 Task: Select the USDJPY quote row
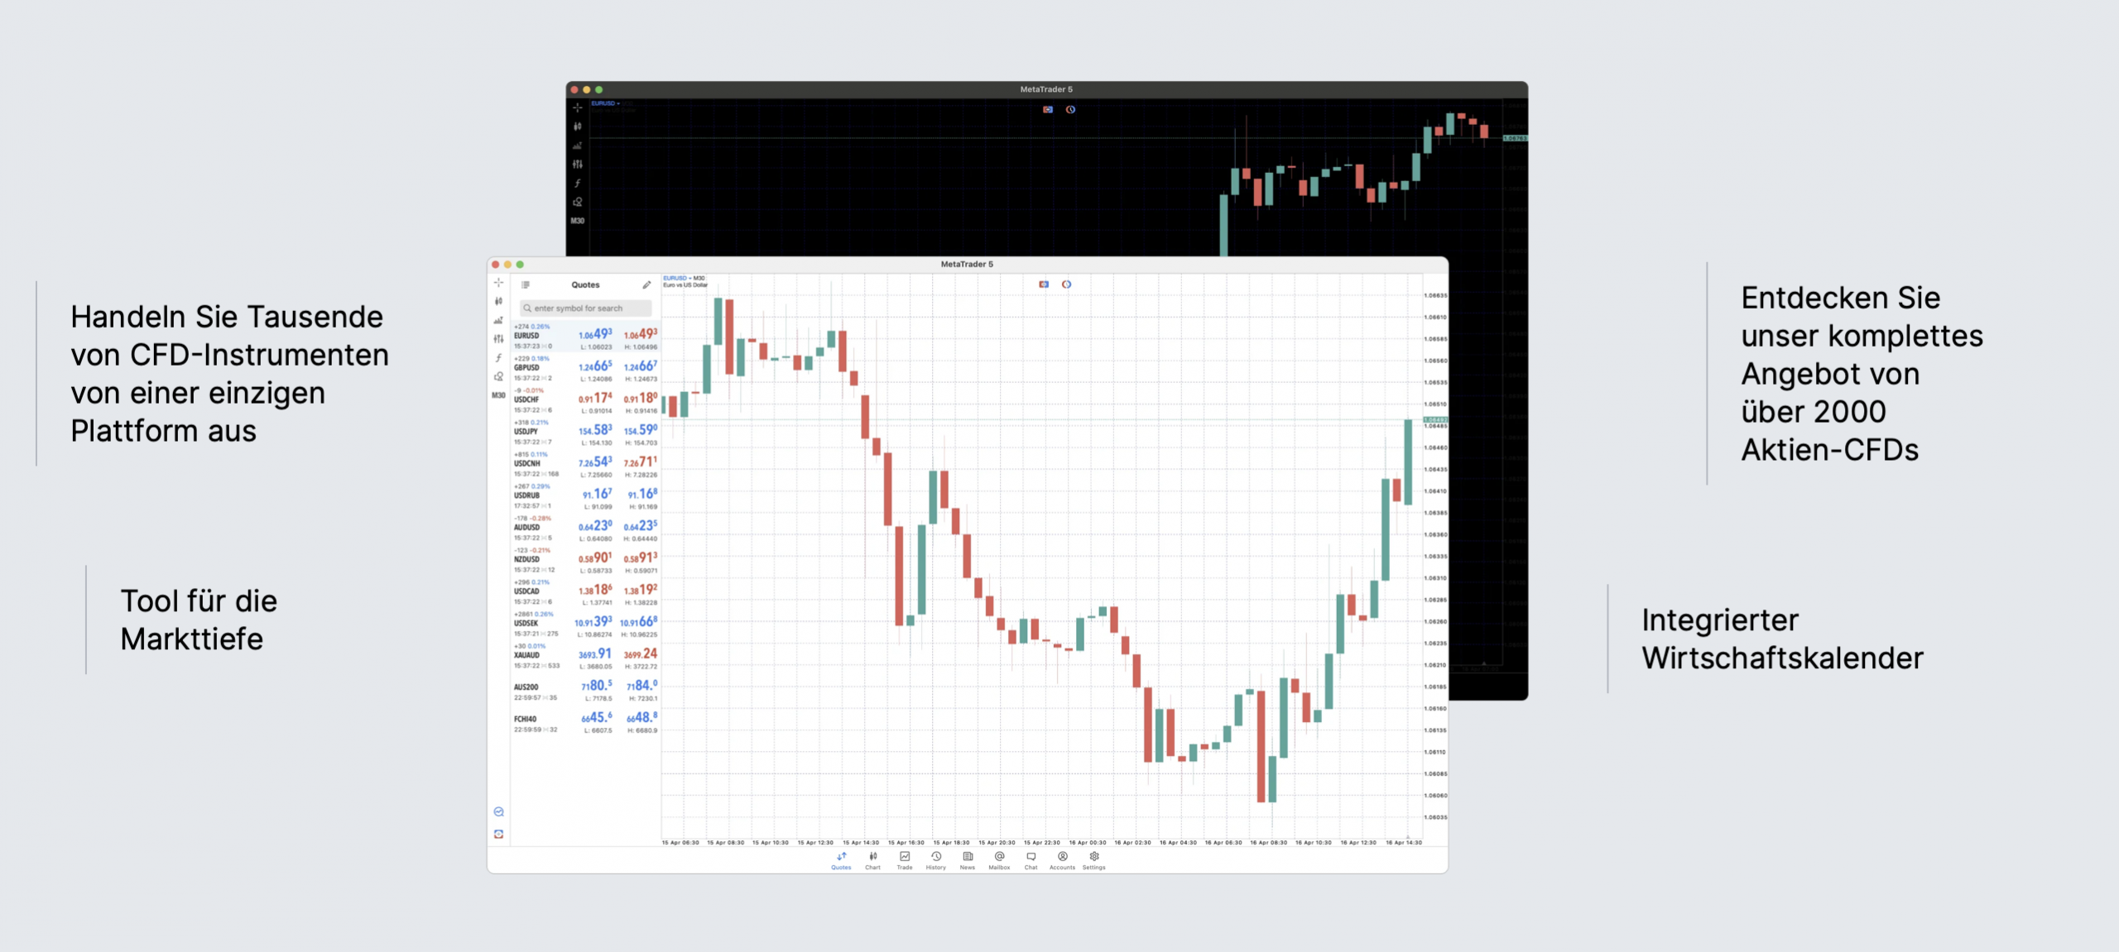tap(586, 433)
